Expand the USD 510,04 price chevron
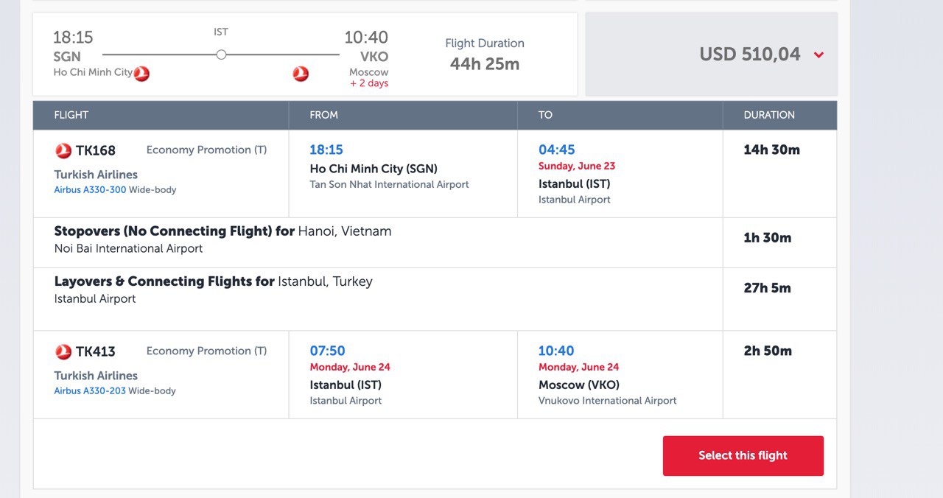Screen dimensions: 943x498 click(x=818, y=55)
